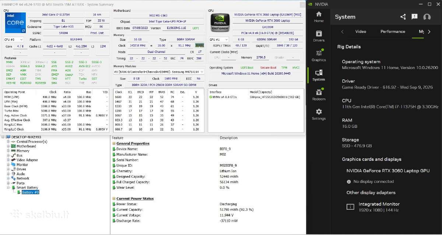Click the green memory clock indicator icon
Image resolution: width=442 pixels, height=235 pixels.
click(x=199, y=45)
